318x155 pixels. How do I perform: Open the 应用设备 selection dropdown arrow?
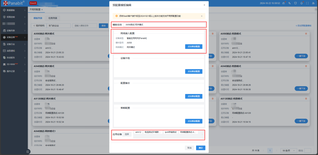pyautogui.click(x=202, y=134)
